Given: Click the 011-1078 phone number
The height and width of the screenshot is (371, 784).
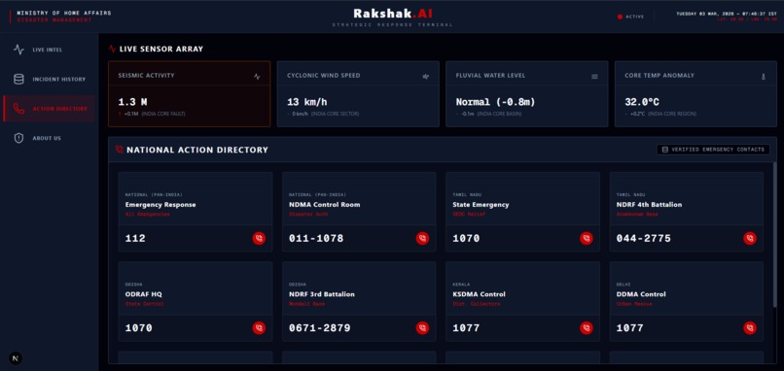Looking at the screenshot, I should click(316, 238).
